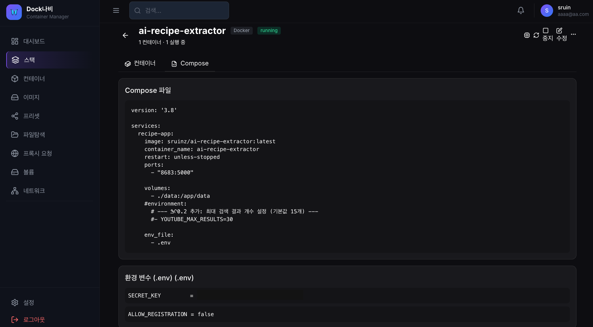
Task: Open 이미지 in the sidebar
Action: 31,97
